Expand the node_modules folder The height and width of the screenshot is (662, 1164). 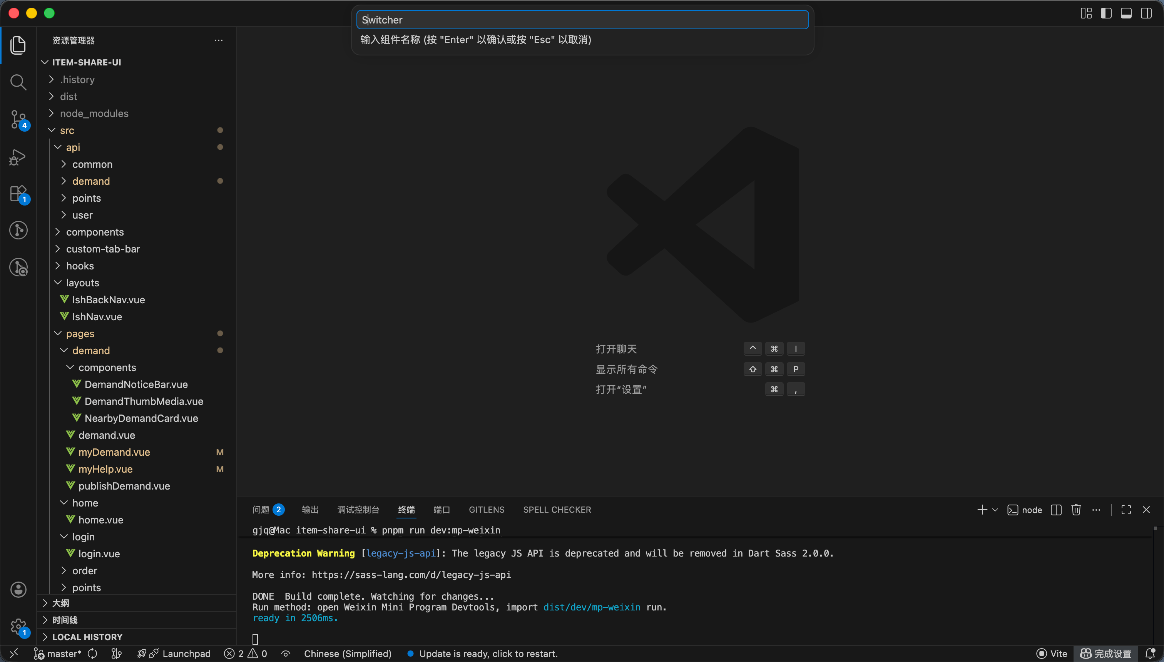point(94,113)
